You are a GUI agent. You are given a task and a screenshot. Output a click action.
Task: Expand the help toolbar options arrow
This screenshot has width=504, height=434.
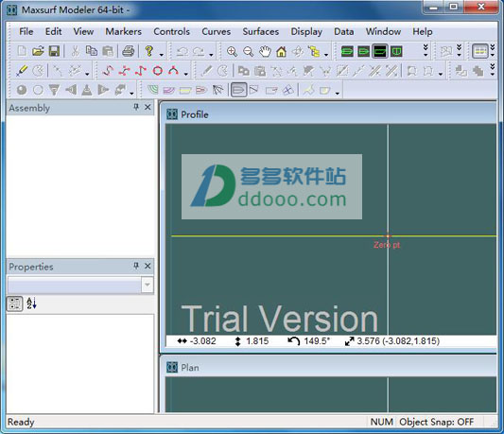point(162,55)
